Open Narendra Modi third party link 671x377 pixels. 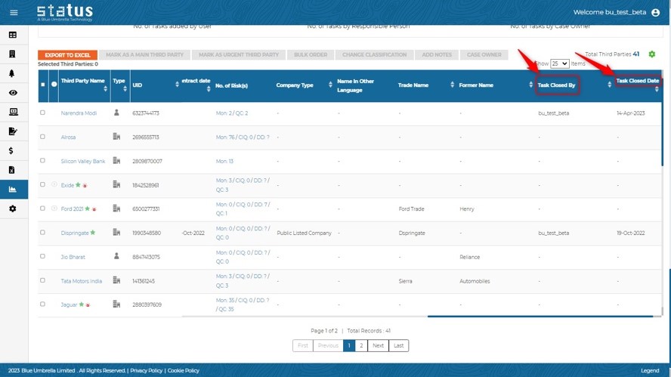[x=79, y=113]
